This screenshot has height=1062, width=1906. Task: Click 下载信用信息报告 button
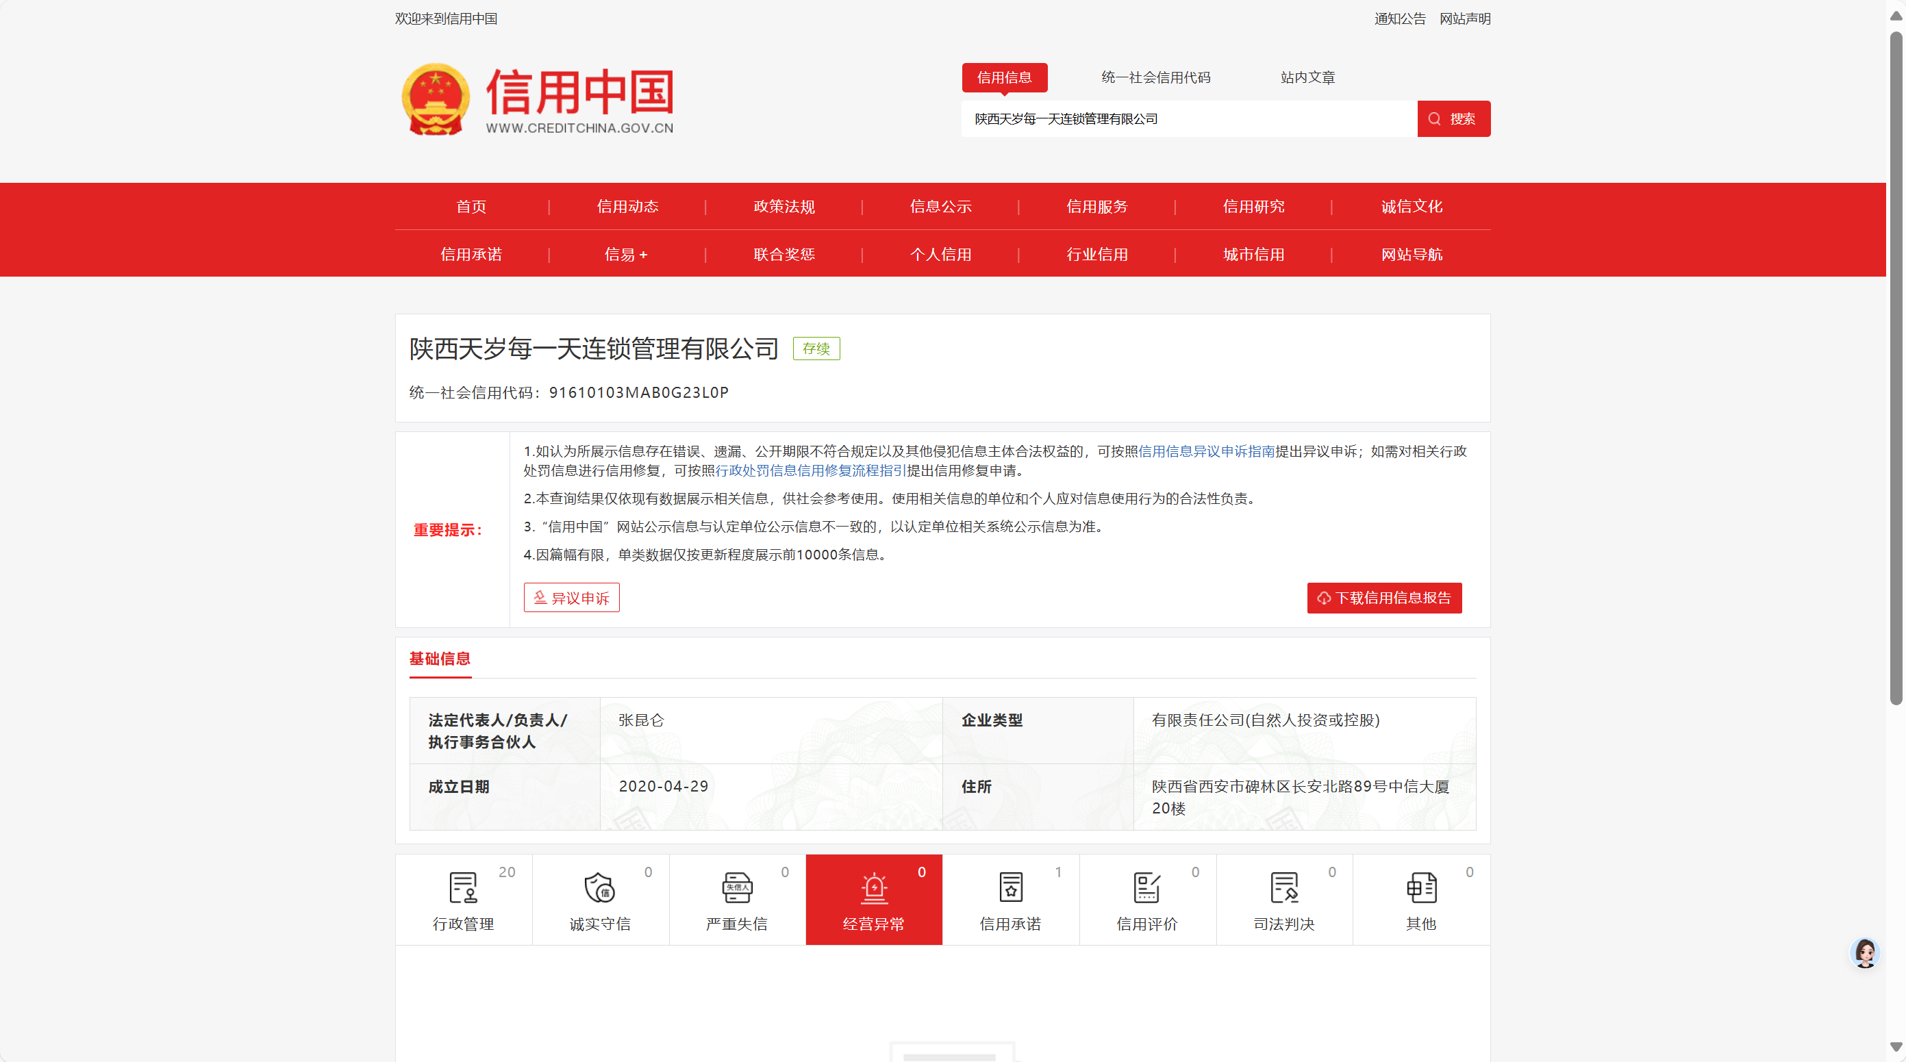click(1384, 598)
